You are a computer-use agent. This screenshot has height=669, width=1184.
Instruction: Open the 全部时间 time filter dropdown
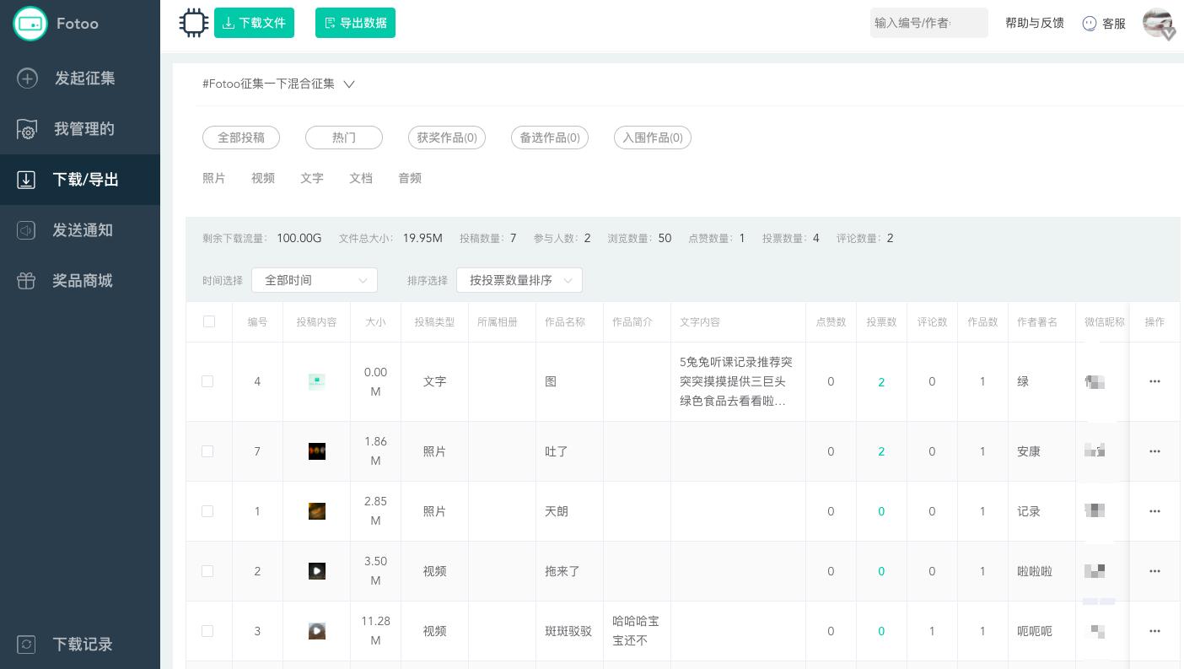coord(315,280)
